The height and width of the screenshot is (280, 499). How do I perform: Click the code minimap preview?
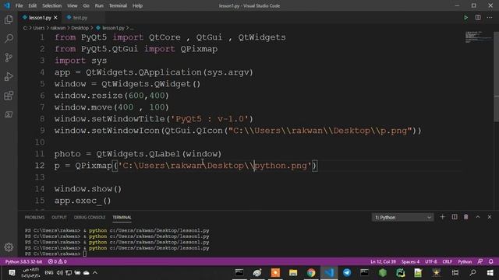477,37
